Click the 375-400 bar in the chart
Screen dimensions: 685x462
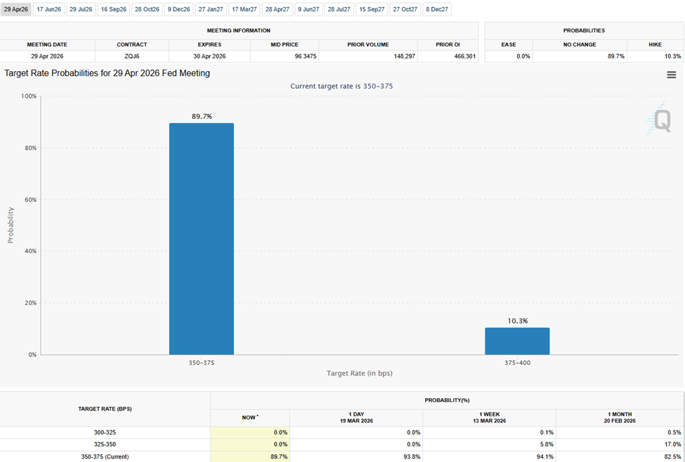pyautogui.click(x=517, y=341)
